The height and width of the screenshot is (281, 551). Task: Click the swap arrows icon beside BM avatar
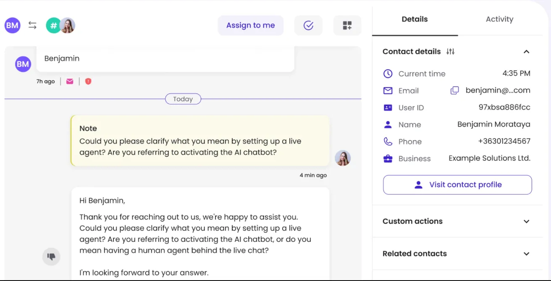(32, 25)
